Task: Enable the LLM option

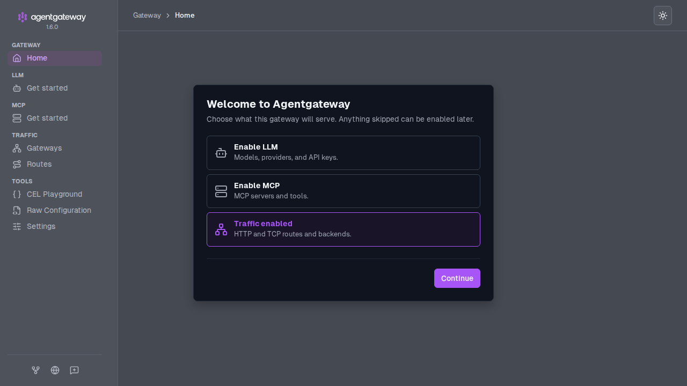Action: 343,153
